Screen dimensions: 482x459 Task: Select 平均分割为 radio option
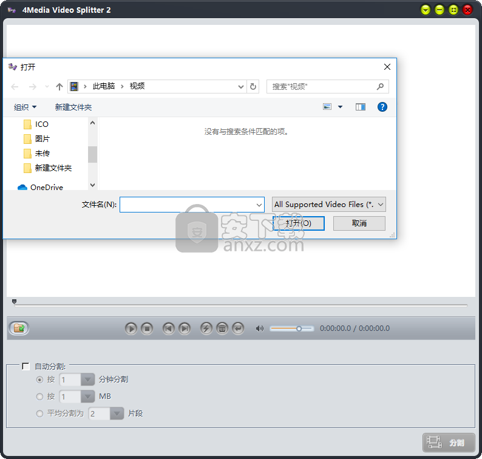(39, 413)
